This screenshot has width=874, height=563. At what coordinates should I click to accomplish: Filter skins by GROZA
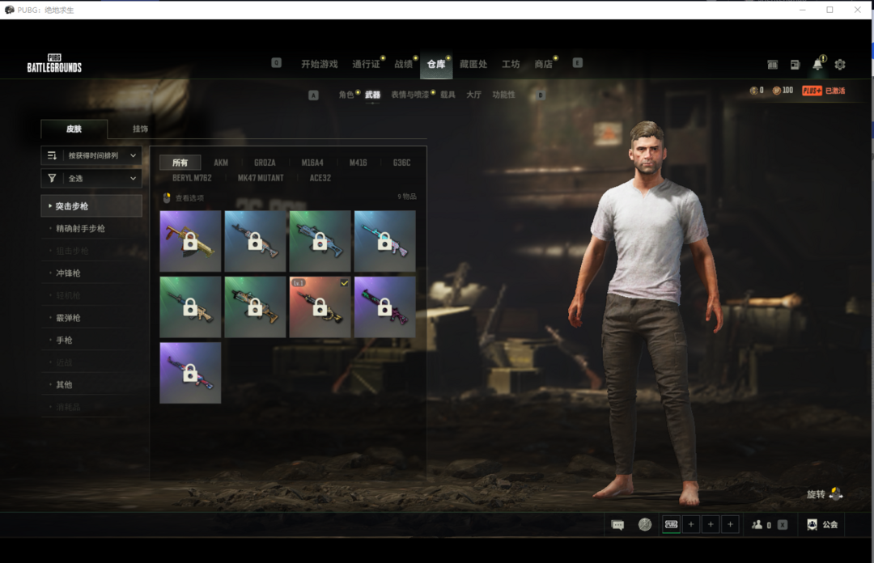click(x=265, y=163)
